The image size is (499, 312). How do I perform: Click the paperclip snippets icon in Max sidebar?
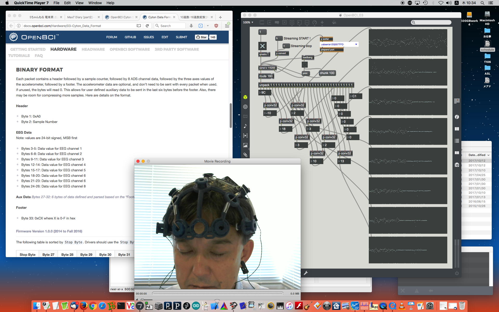(245, 155)
